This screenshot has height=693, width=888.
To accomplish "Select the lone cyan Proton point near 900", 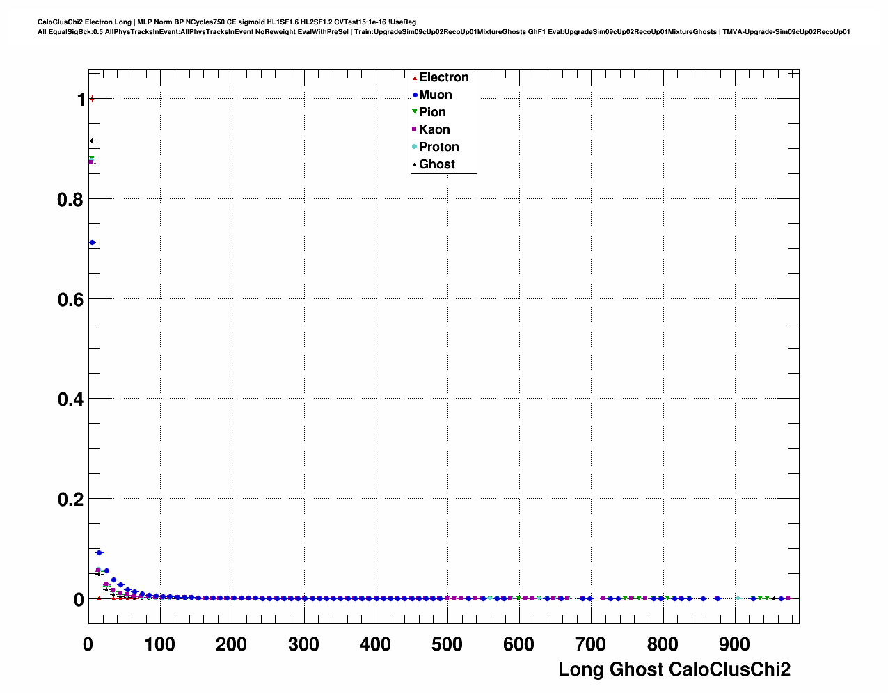I will tap(738, 598).
